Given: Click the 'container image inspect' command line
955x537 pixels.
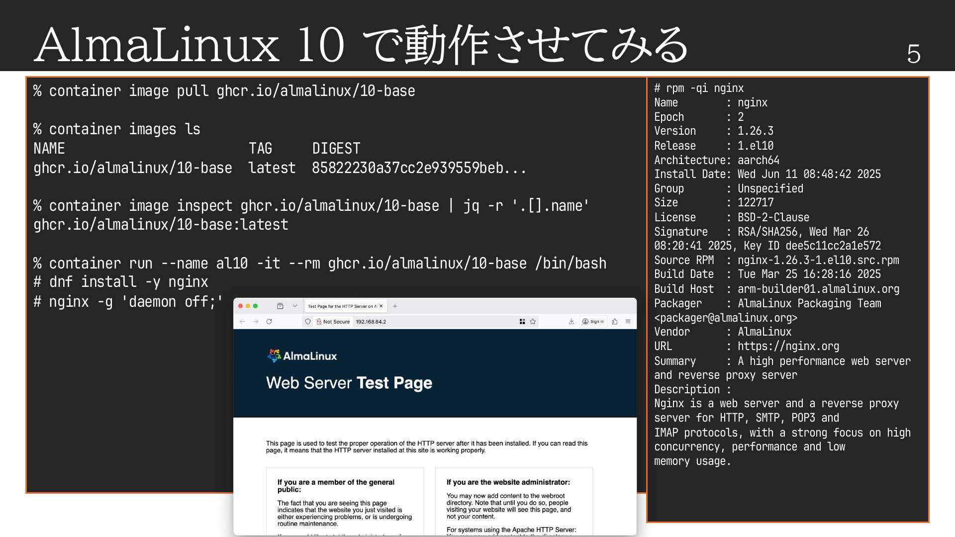Looking at the screenshot, I should [311, 206].
